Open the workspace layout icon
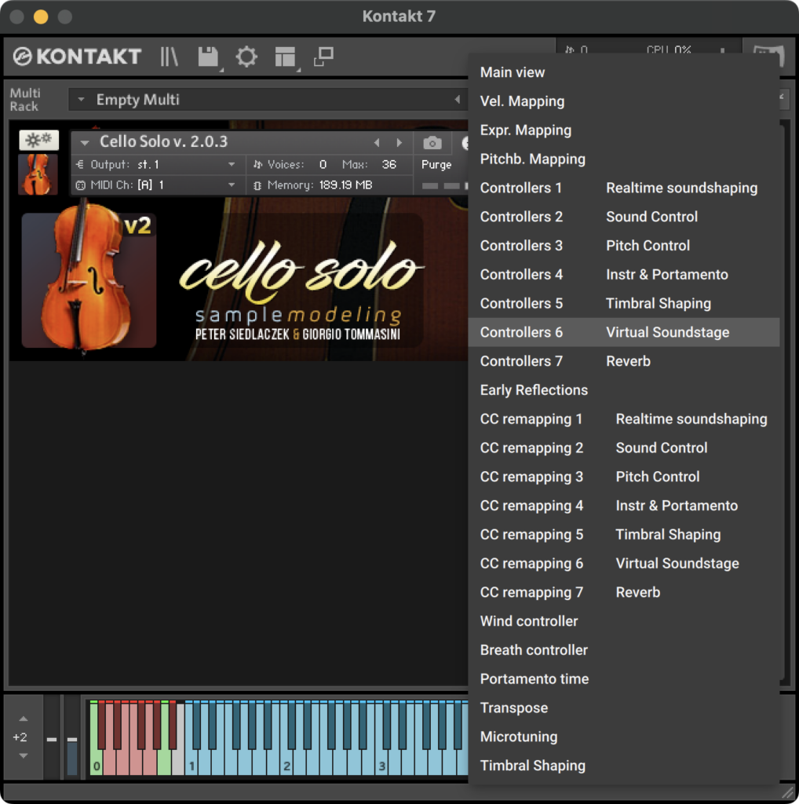The height and width of the screenshot is (804, 799). point(285,57)
